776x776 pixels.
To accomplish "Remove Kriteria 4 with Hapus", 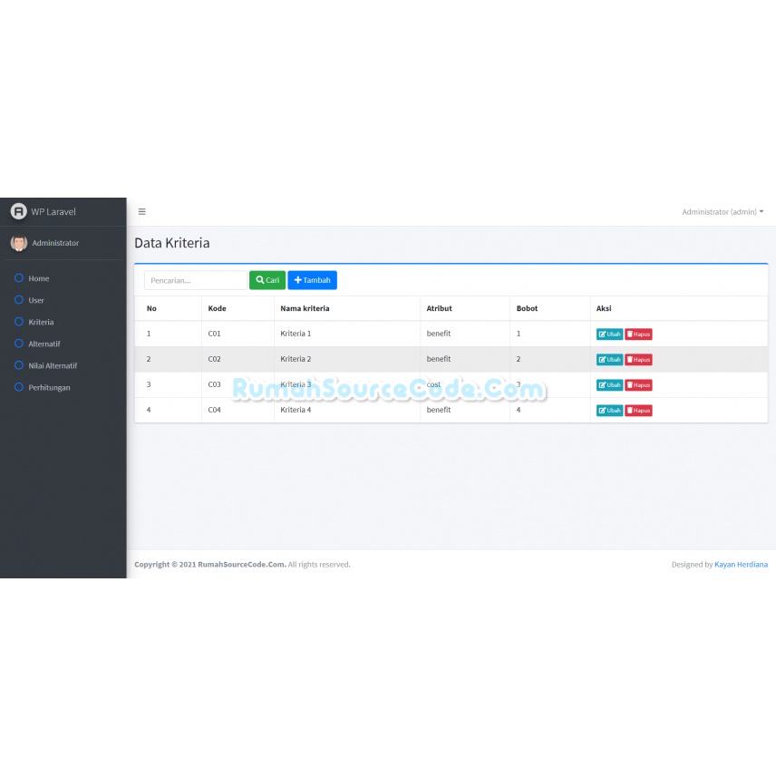I will point(638,411).
